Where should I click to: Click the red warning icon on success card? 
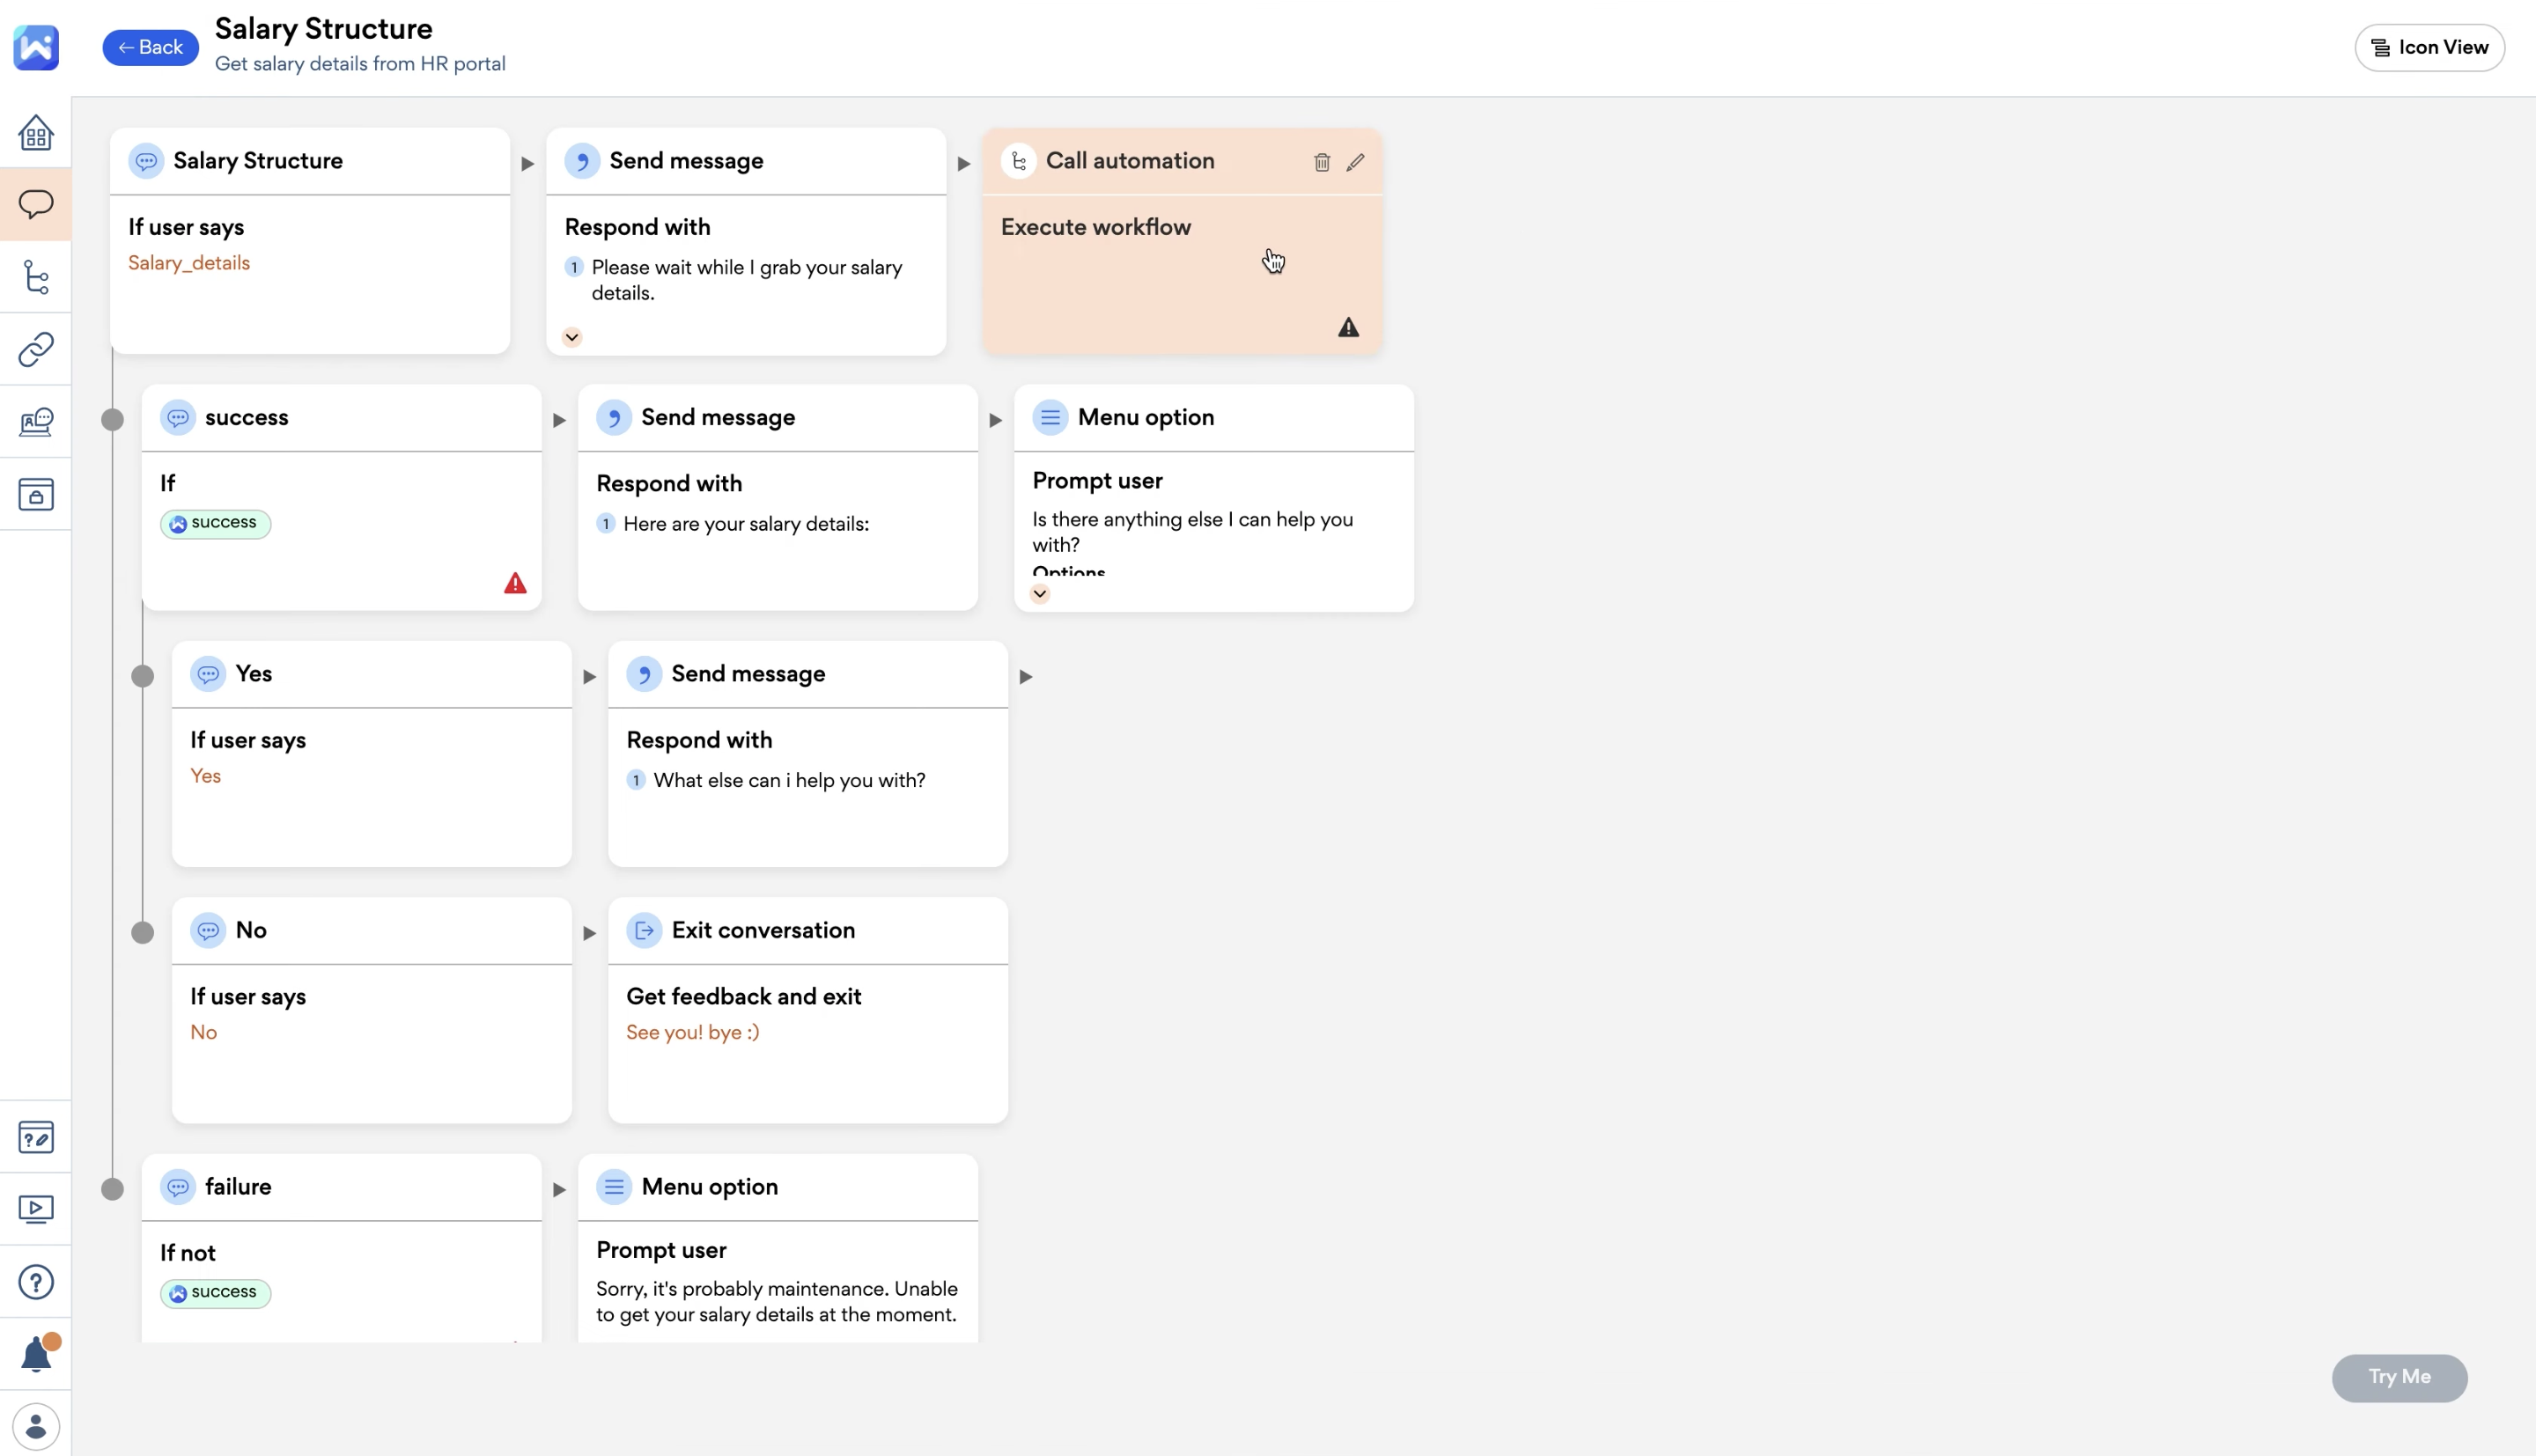click(515, 583)
